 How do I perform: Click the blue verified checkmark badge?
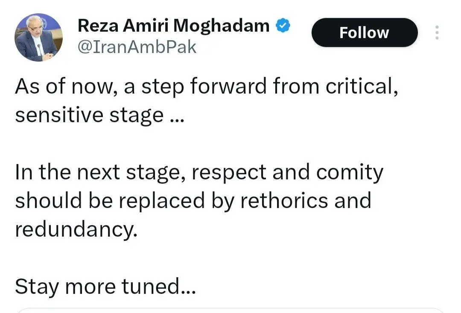[x=283, y=26]
